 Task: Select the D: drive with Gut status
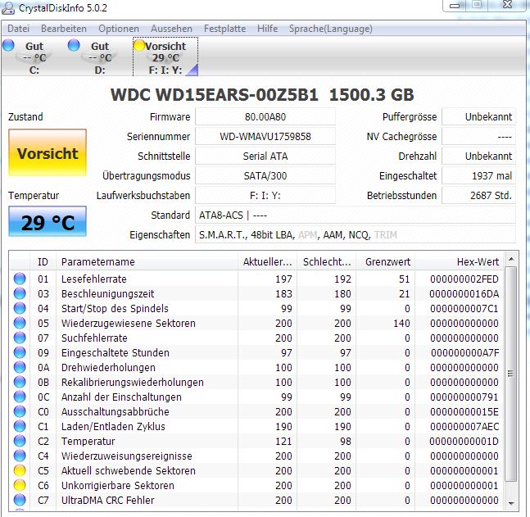tap(100, 57)
